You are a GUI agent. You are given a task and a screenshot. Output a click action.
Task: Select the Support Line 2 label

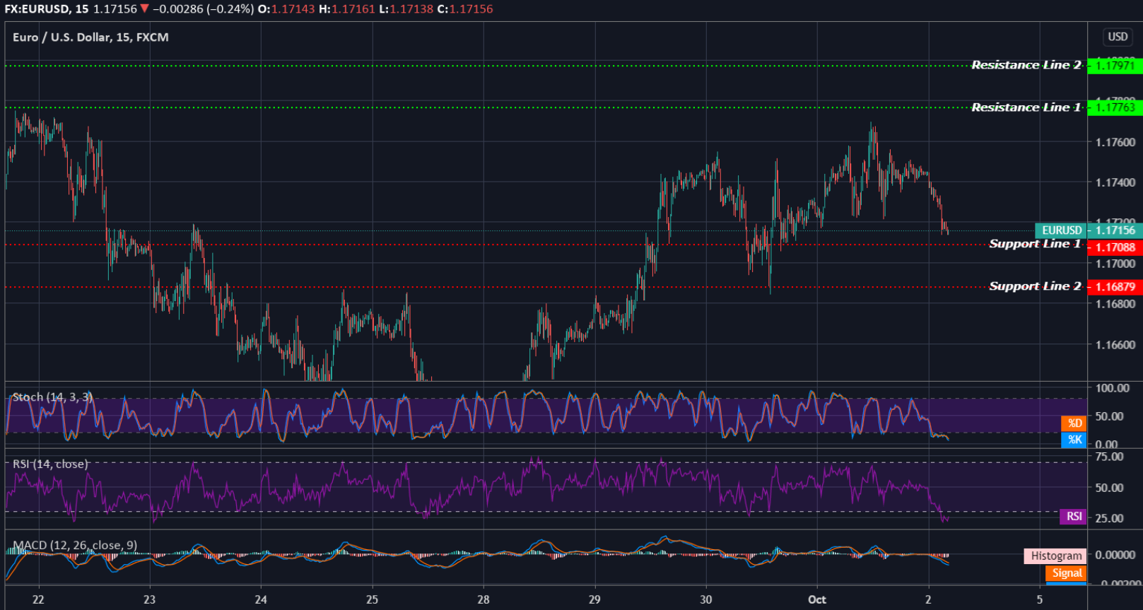(x=1035, y=286)
